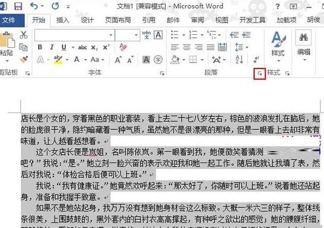Toggle Bold formatting

click(40, 47)
